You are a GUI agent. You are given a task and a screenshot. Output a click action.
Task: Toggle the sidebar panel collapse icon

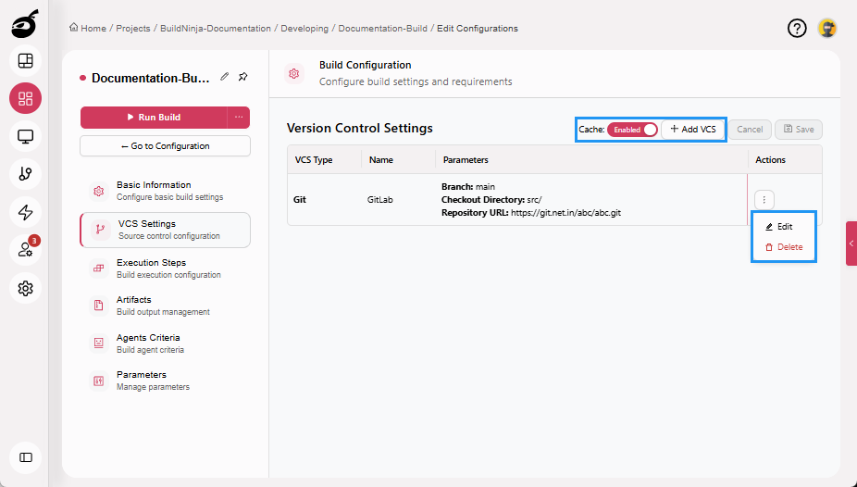(25, 457)
